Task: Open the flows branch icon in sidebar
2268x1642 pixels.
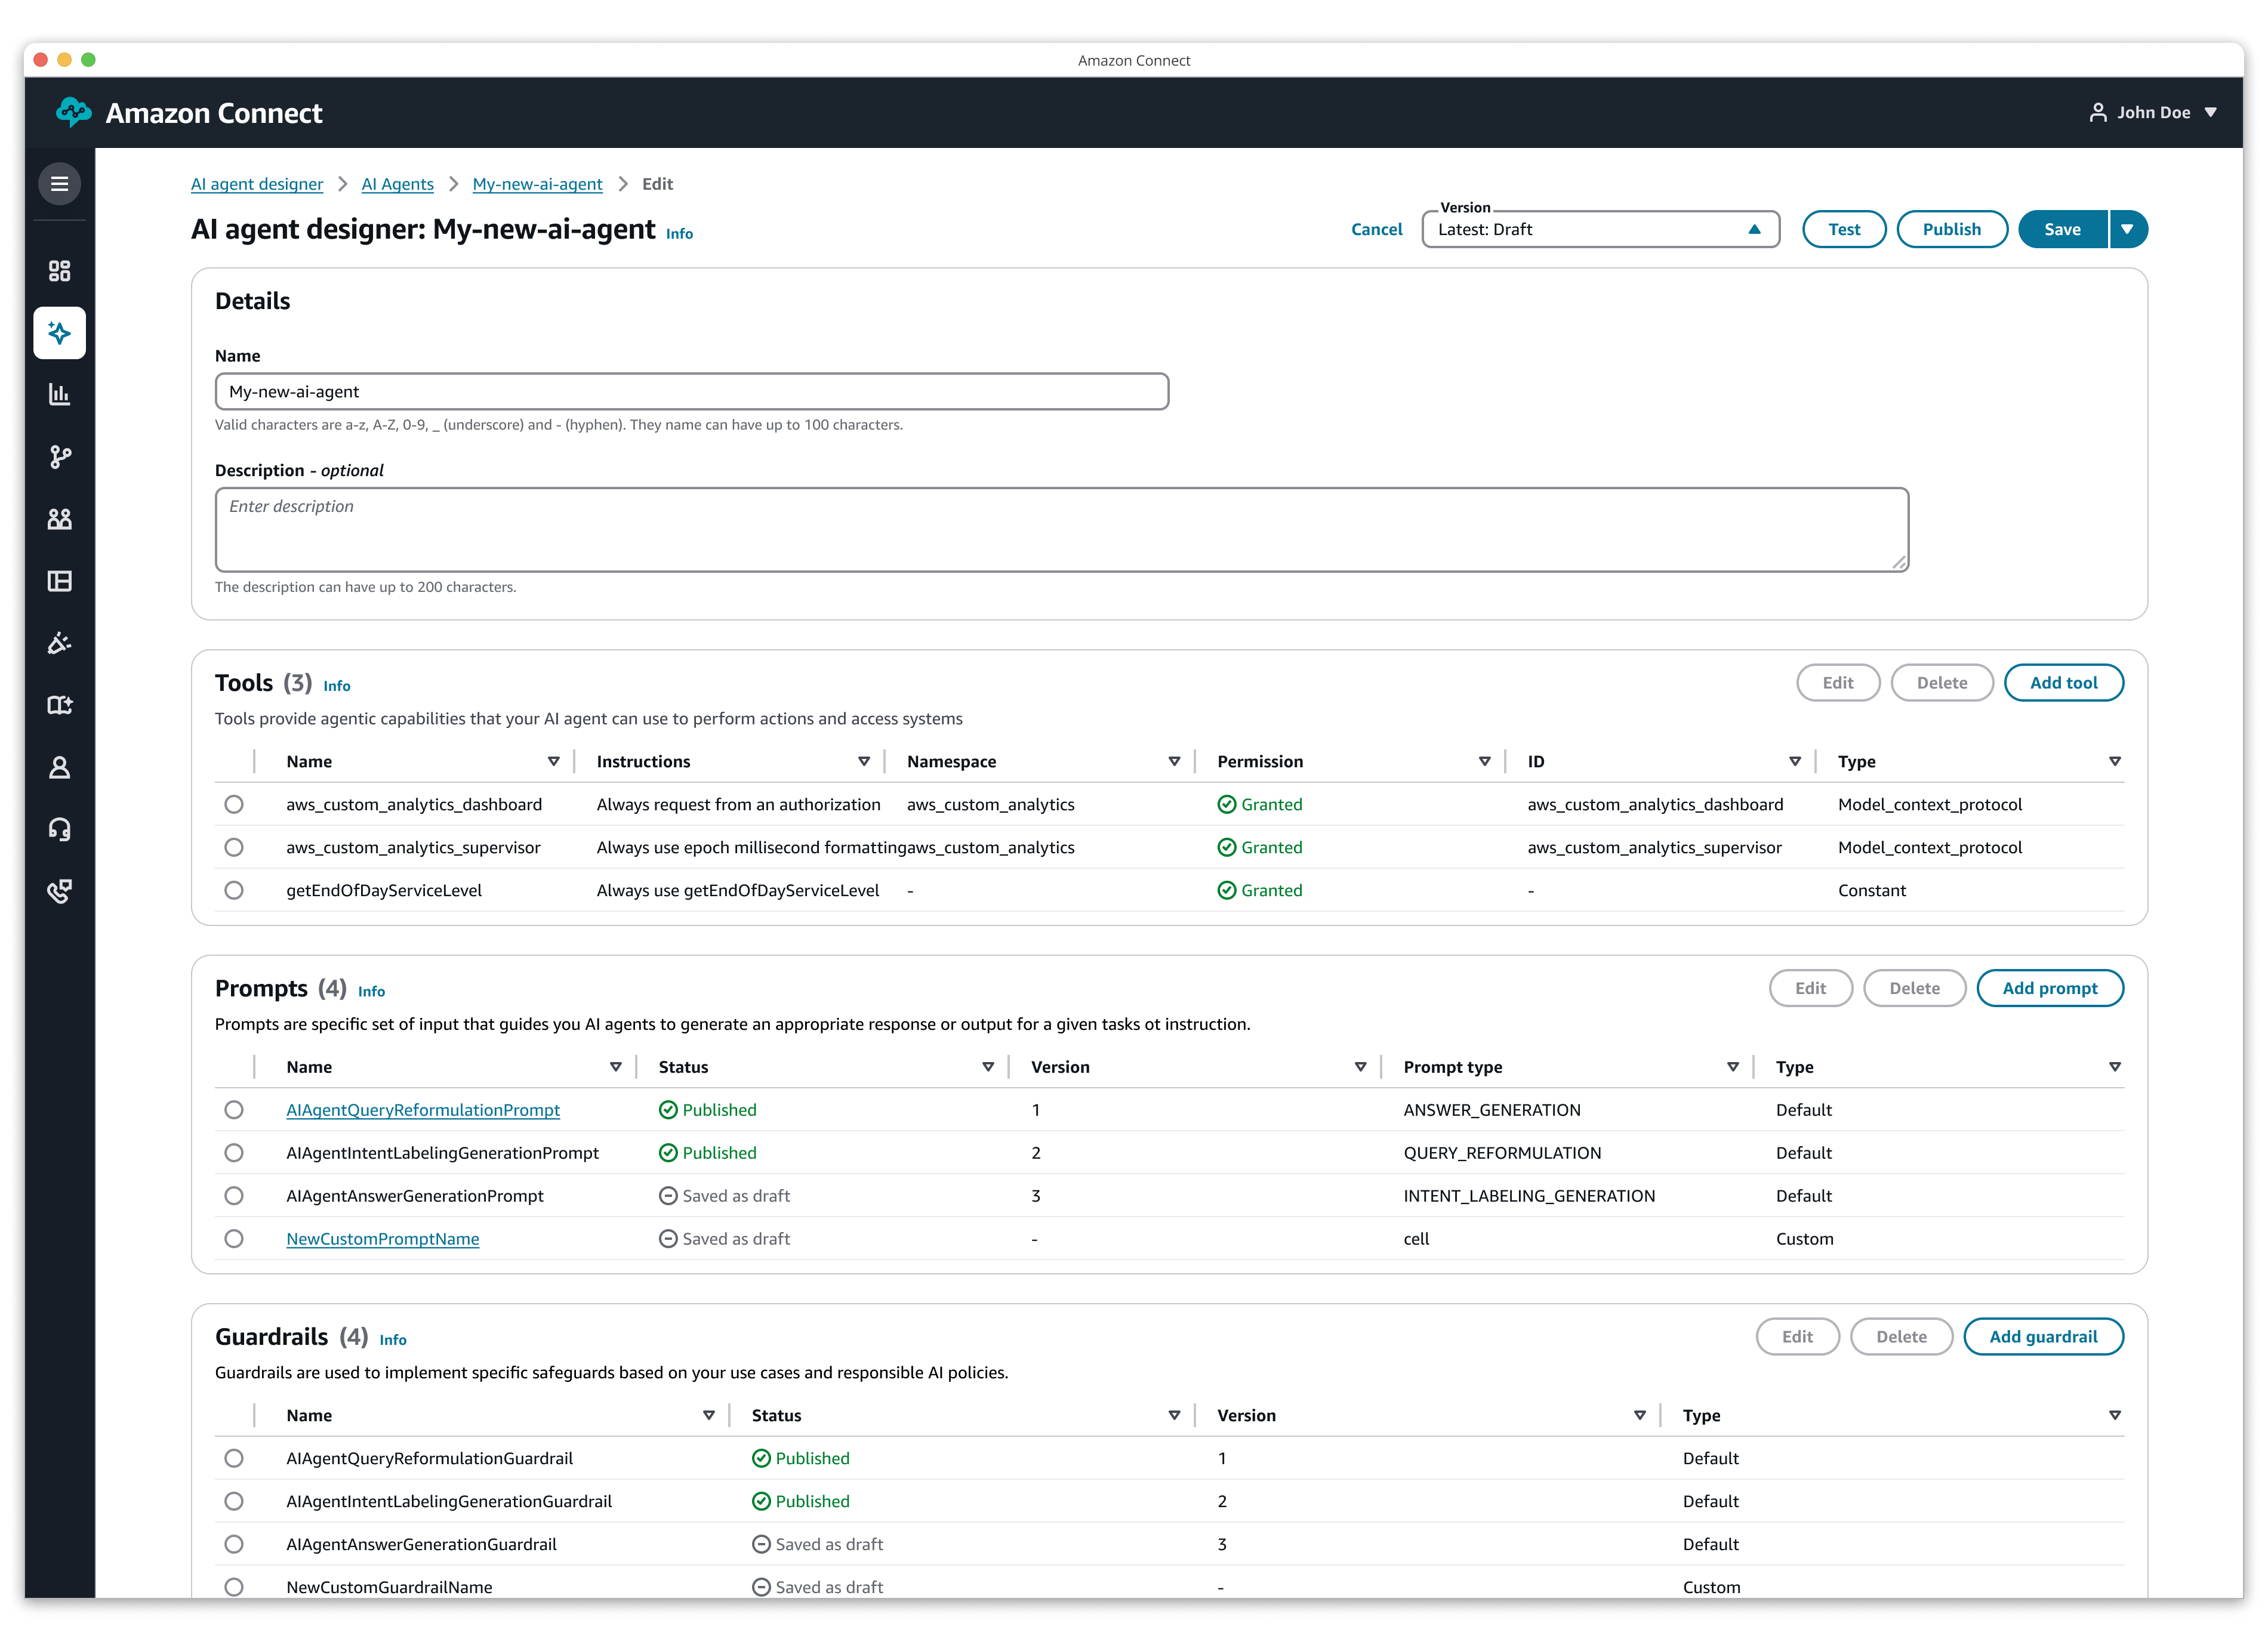Action: point(59,456)
